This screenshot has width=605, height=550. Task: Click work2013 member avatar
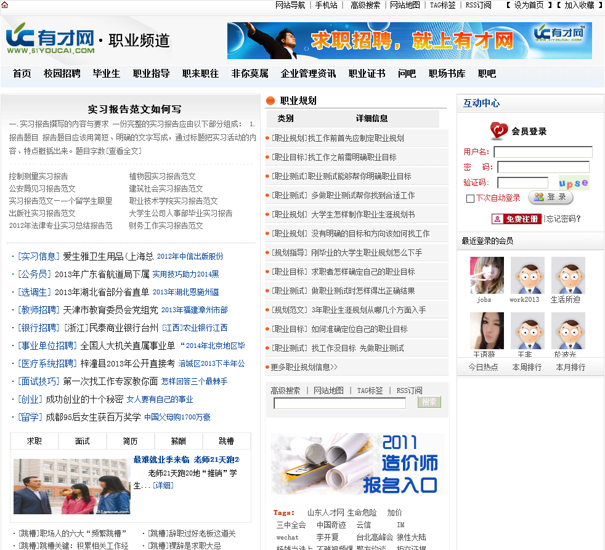pos(527,275)
